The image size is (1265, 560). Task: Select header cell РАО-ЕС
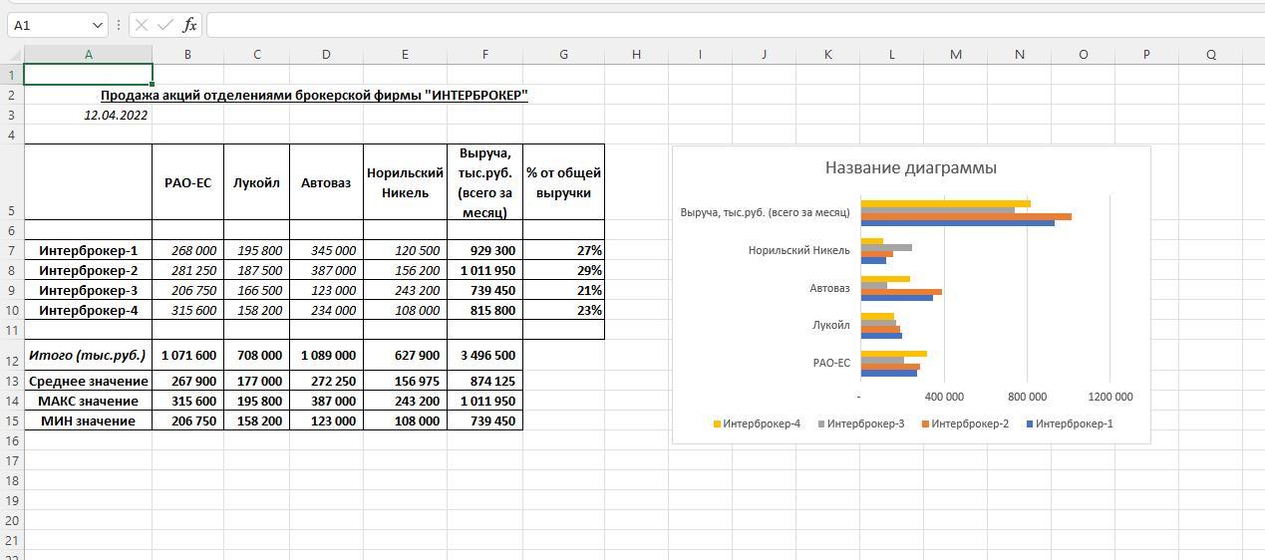(187, 182)
